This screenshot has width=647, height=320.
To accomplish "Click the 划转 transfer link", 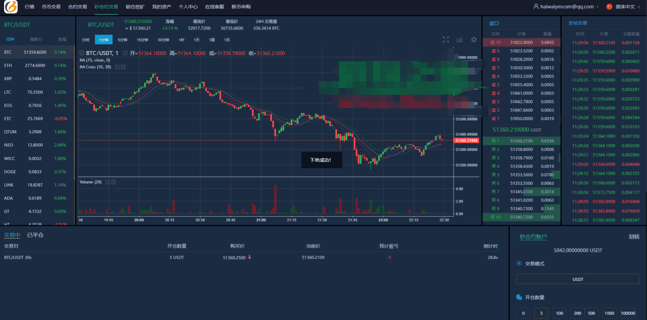I will (634, 237).
